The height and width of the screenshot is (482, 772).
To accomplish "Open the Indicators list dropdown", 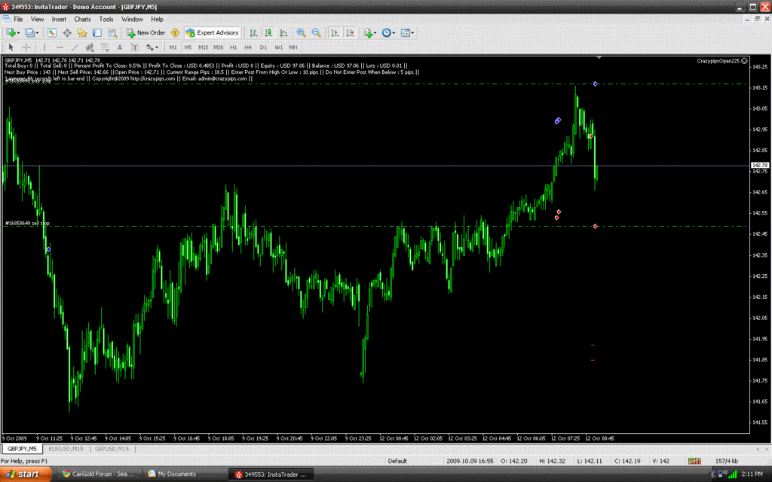I will point(369,33).
